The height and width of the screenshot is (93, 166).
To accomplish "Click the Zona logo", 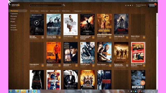I will [x=16, y=5].
